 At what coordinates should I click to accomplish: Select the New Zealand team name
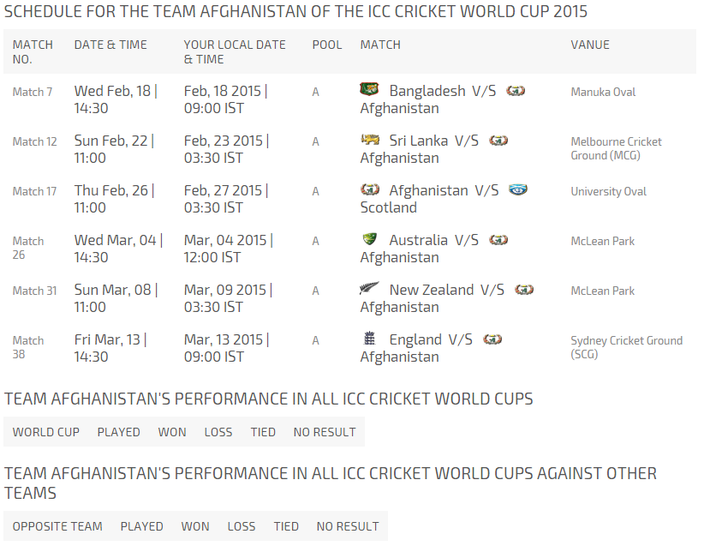[x=431, y=290]
